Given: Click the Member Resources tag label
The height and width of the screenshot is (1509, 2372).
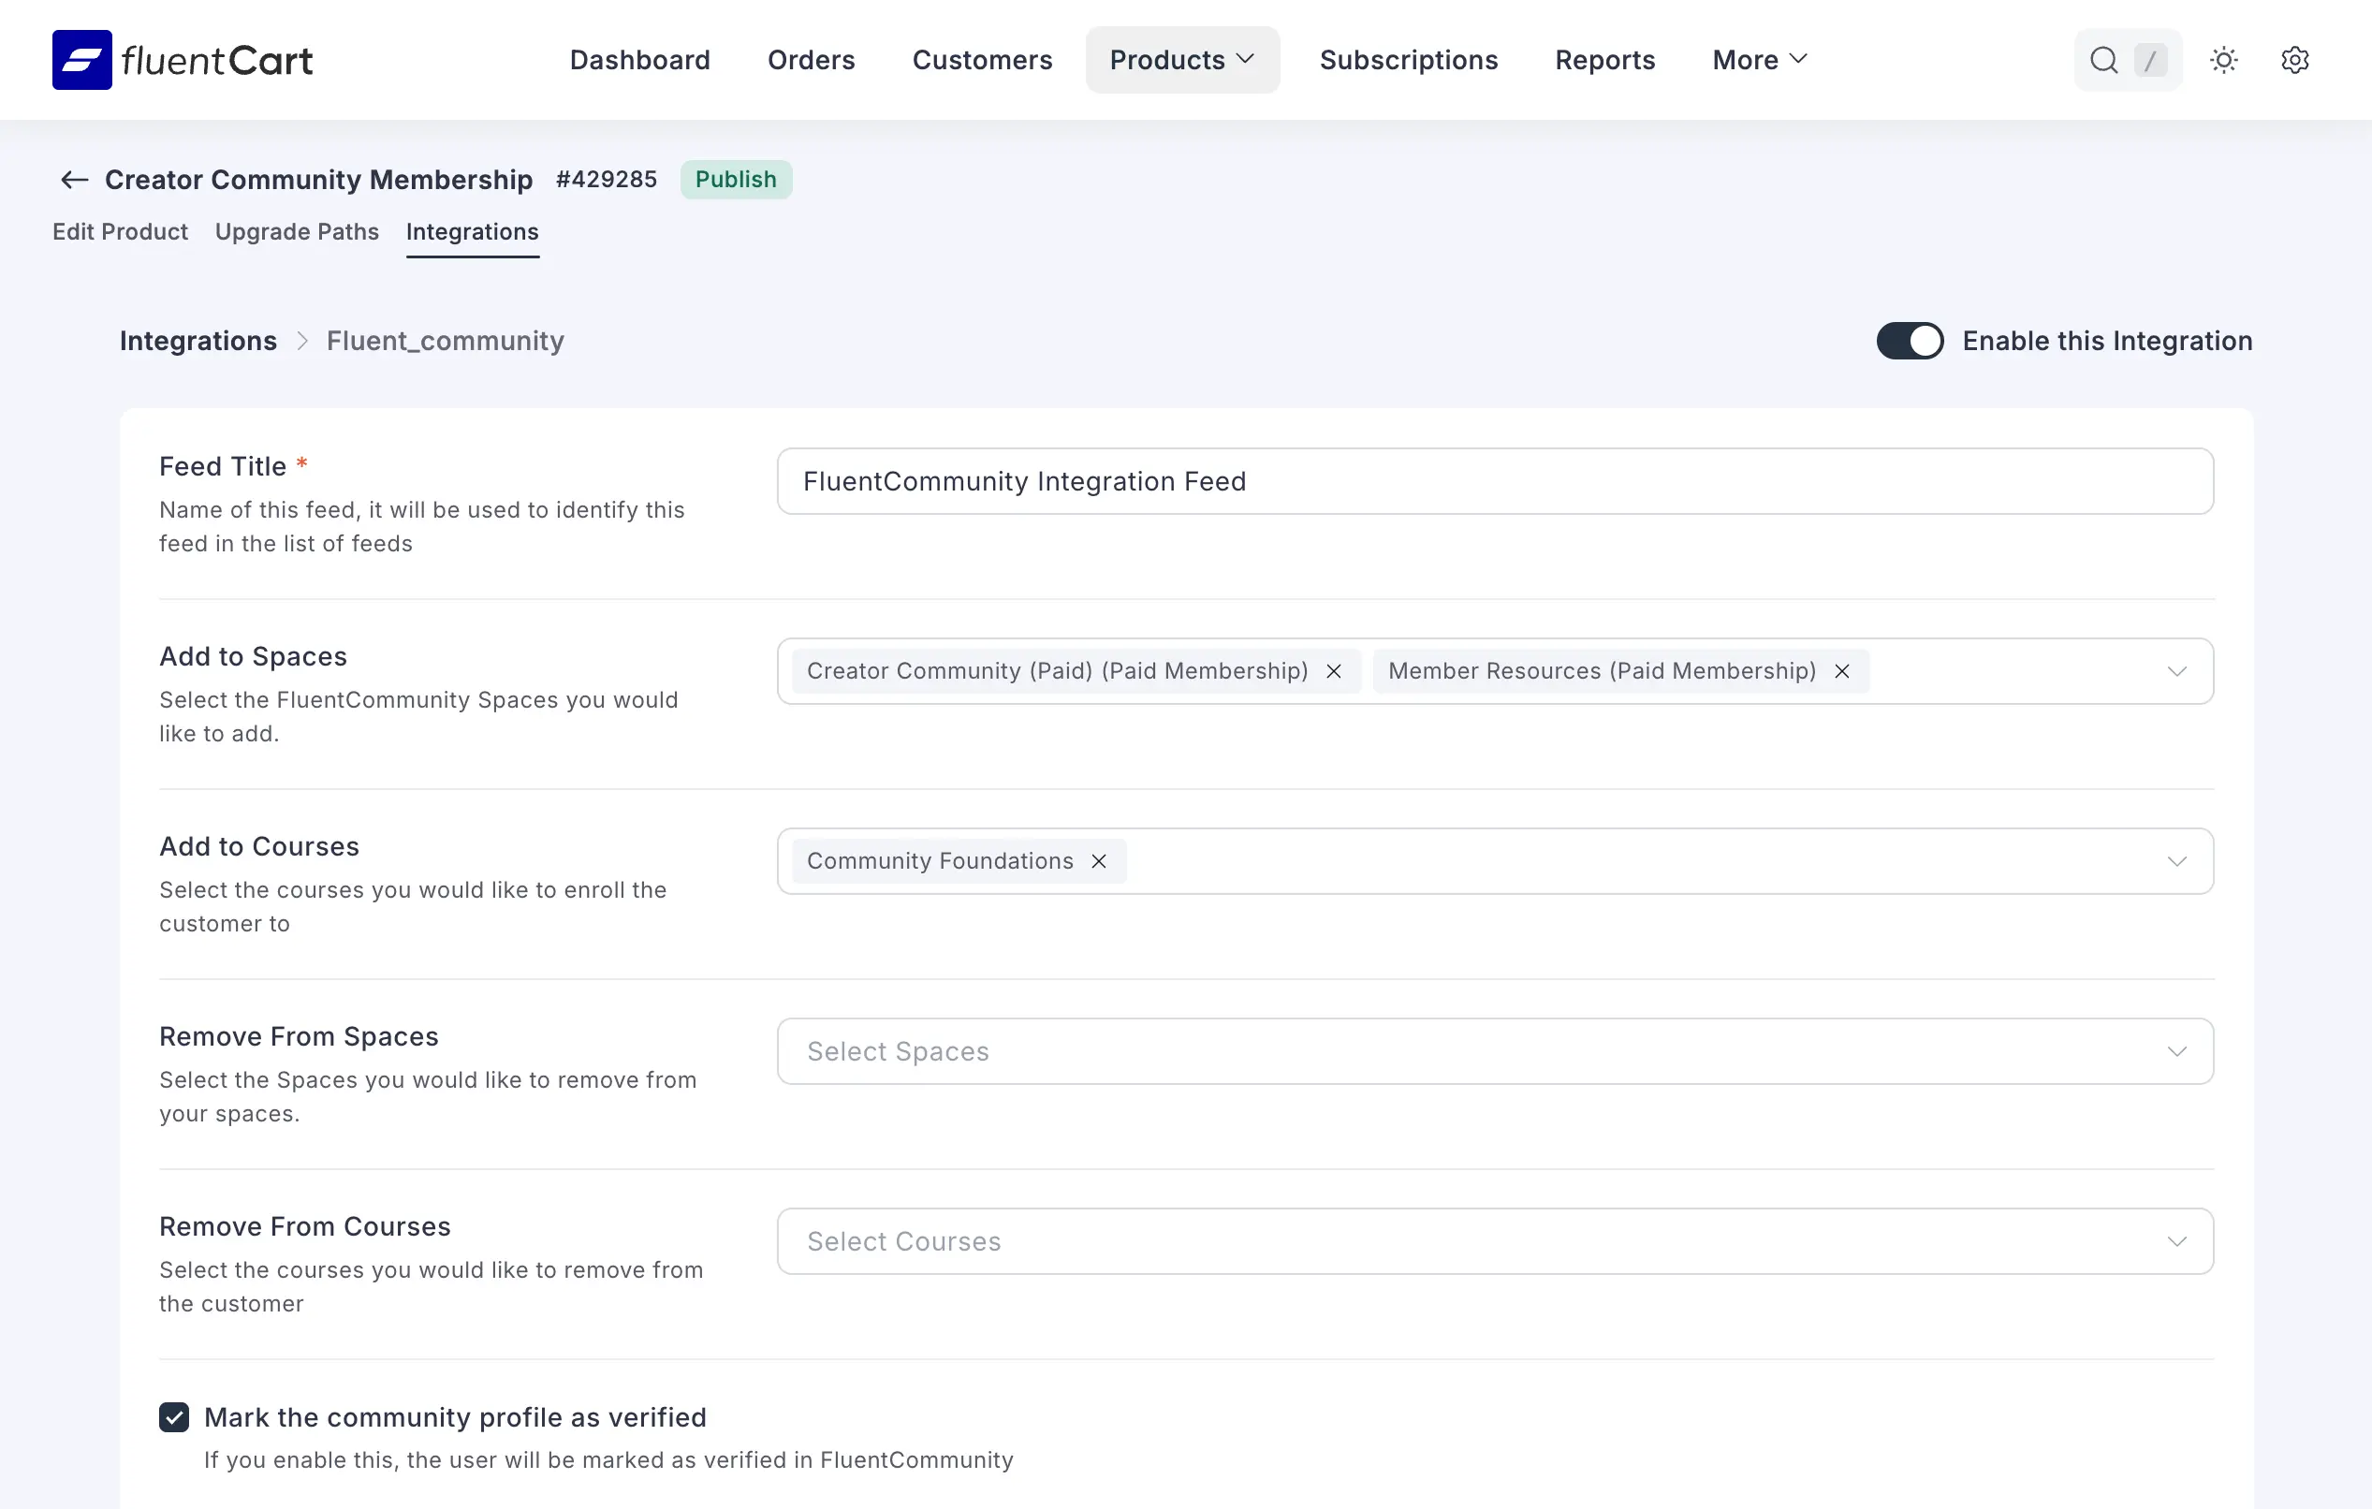Looking at the screenshot, I should 1602,672.
